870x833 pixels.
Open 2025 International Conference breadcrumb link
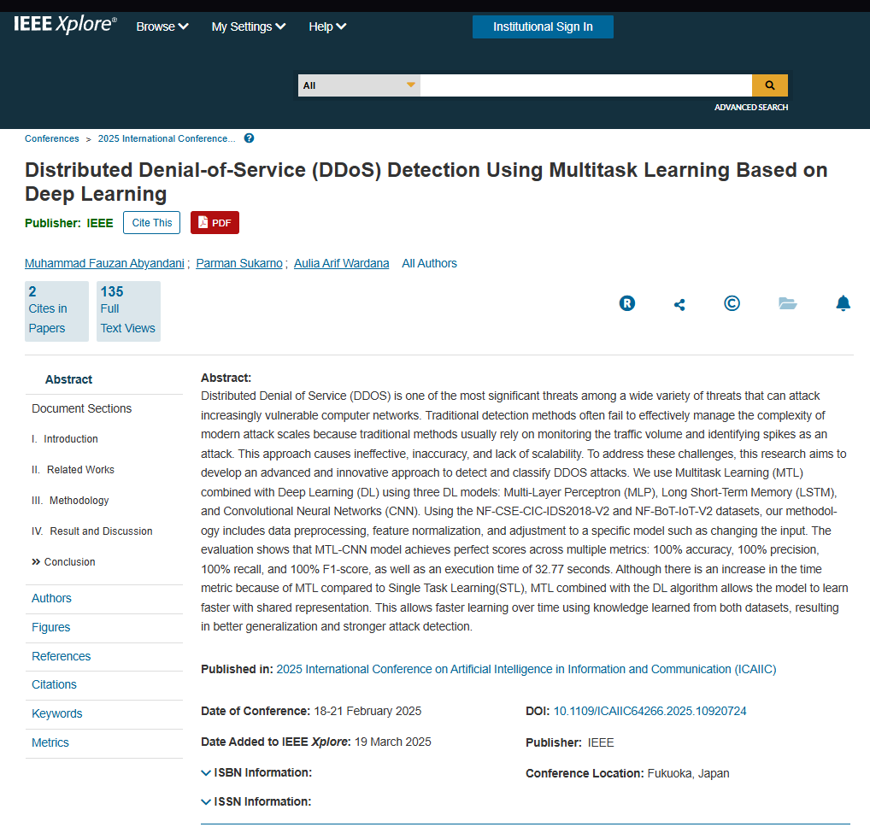pyautogui.click(x=167, y=138)
